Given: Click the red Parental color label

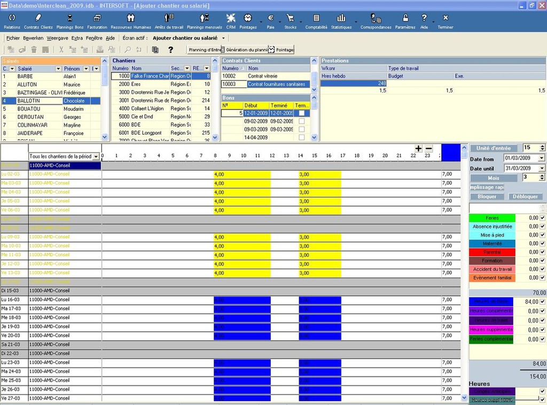Looking at the screenshot, I should point(491,252).
